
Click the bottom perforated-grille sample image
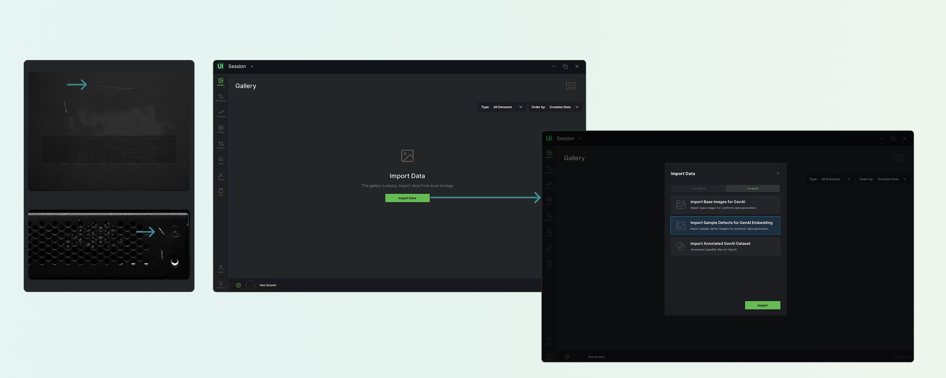tap(109, 245)
